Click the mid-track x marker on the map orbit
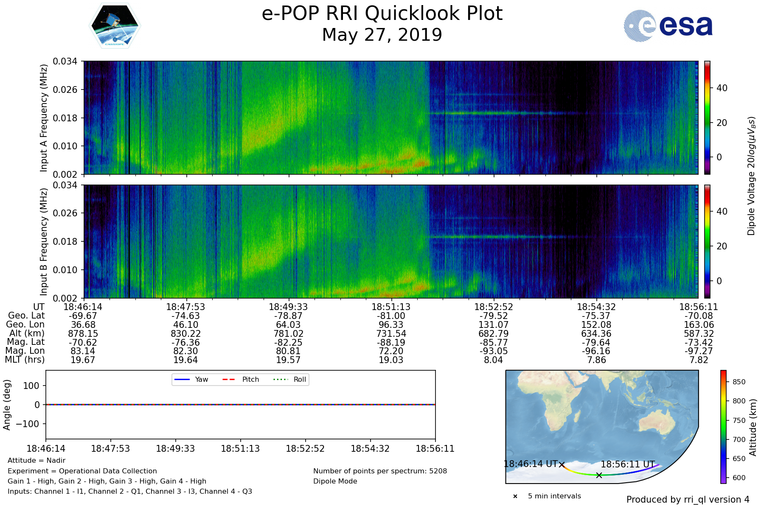 click(599, 475)
